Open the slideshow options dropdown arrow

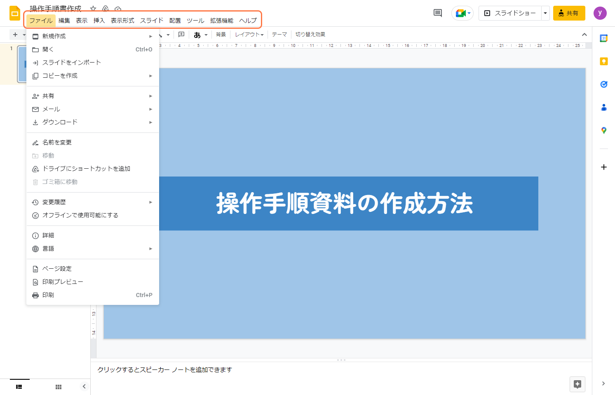point(545,13)
